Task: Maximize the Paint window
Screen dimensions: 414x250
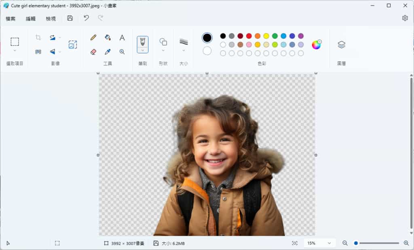Action: (389, 6)
